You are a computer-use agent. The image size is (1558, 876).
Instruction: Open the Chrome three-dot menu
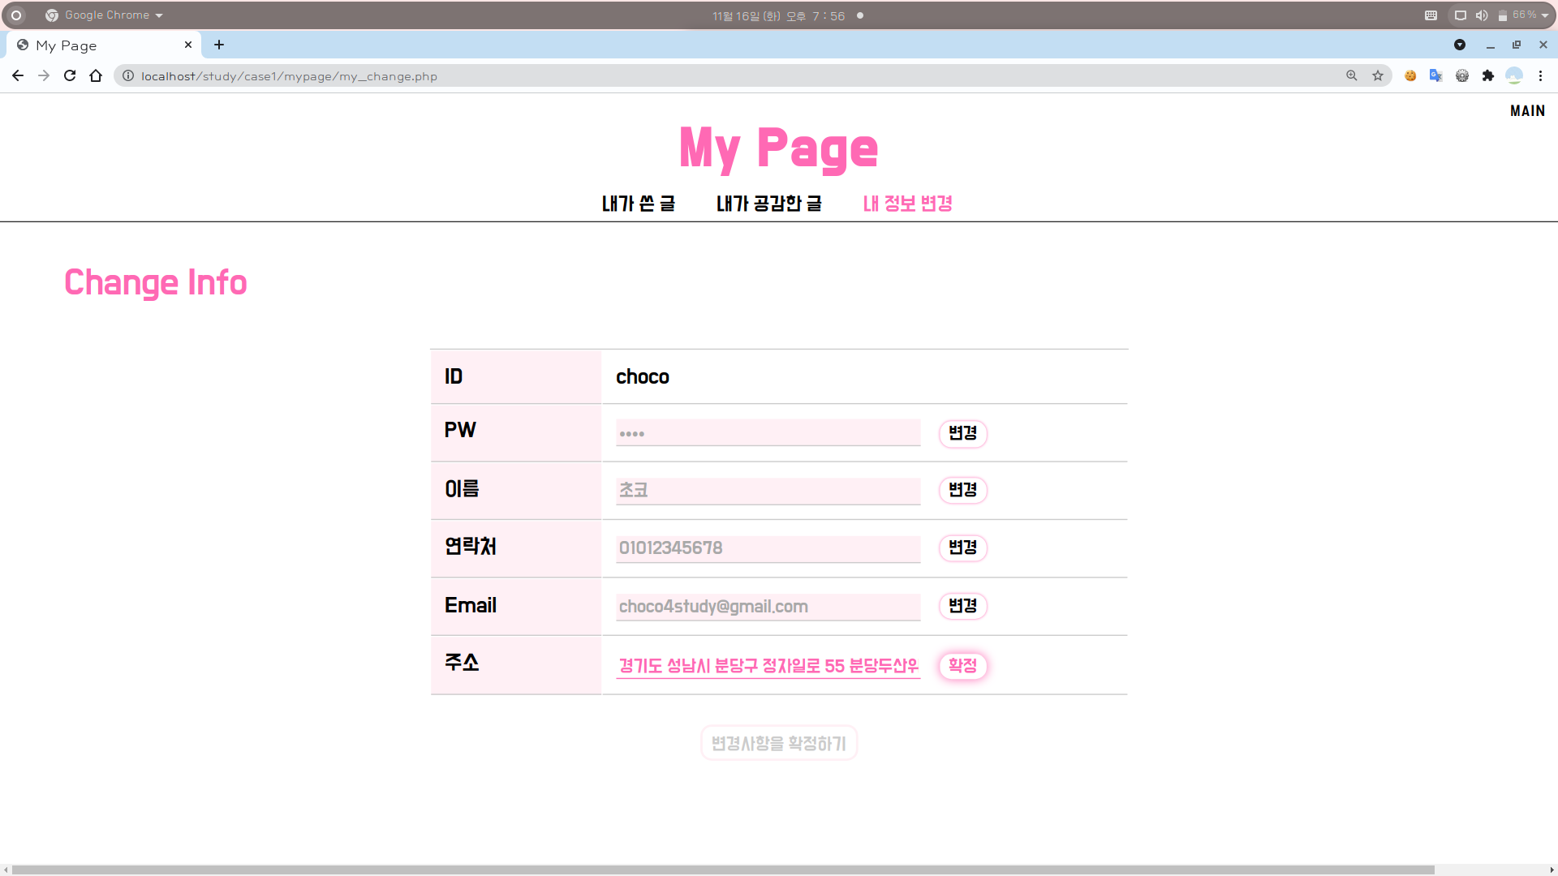click(x=1540, y=75)
